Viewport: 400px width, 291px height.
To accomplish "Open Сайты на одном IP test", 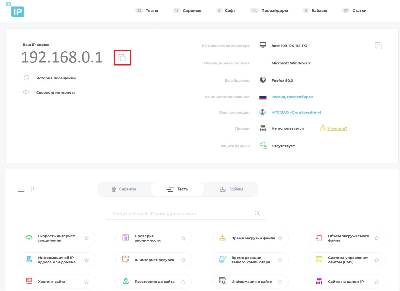I will tap(347, 281).
